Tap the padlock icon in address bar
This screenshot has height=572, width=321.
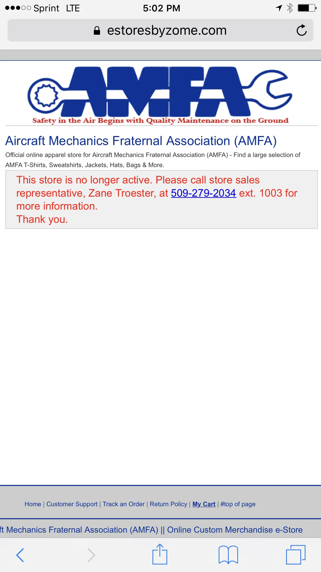pyautogui.click(x=97, y=31)
